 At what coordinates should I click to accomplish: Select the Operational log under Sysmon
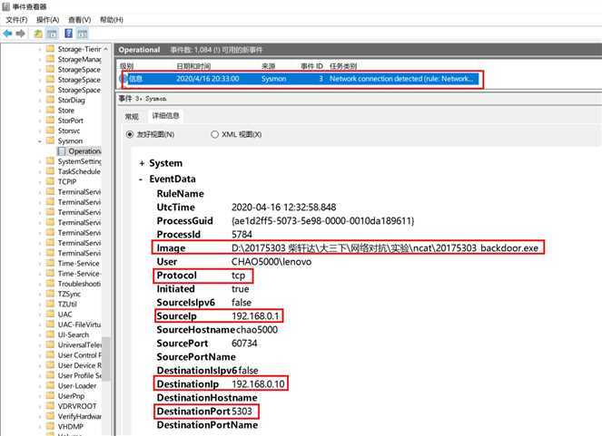84,151
